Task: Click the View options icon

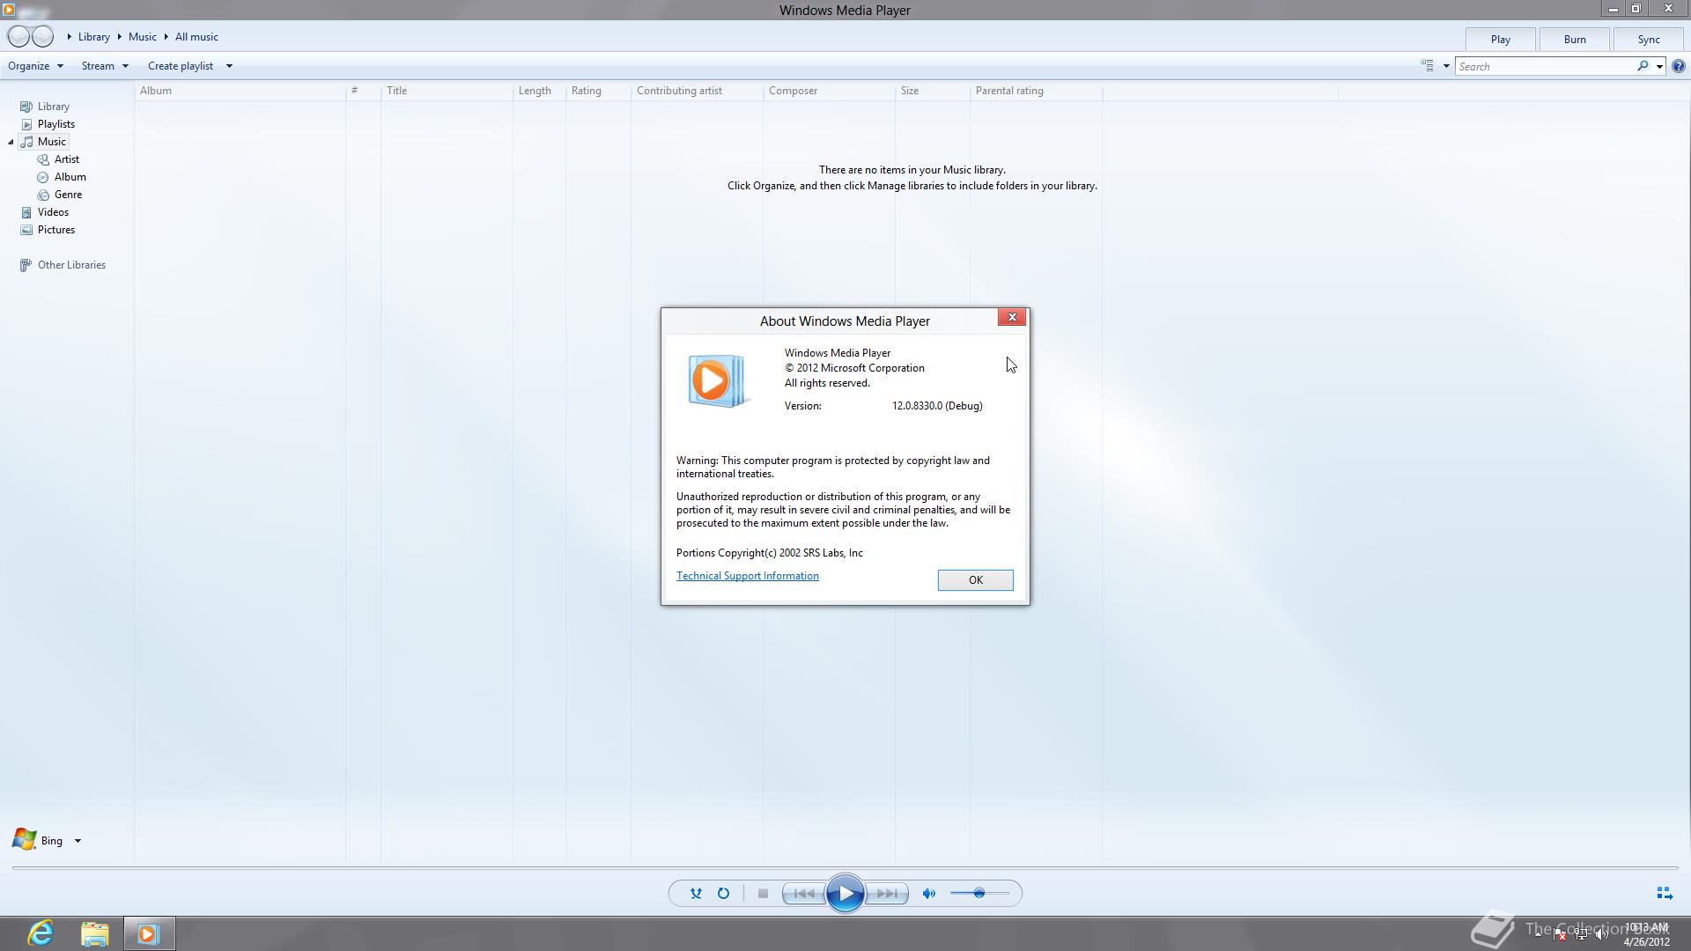Action: [1427, 66]
